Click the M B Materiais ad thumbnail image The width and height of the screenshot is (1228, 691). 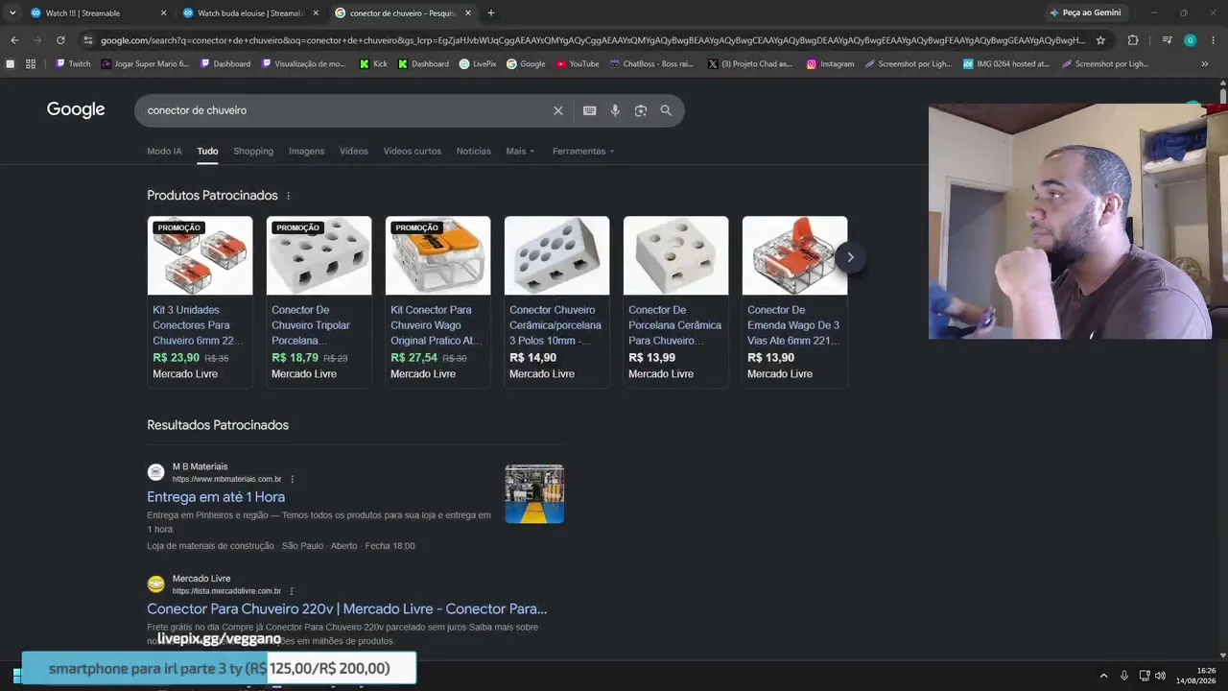(534, 494)
